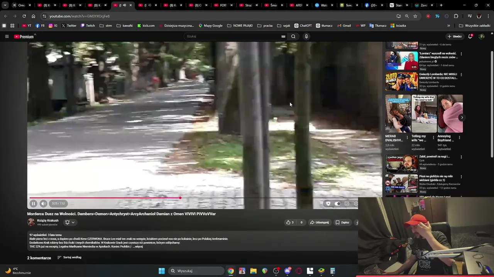The height and width of the screenshot is (277, 494).
Task: Toggle subtitles button in the player
Action: point(347,204)
